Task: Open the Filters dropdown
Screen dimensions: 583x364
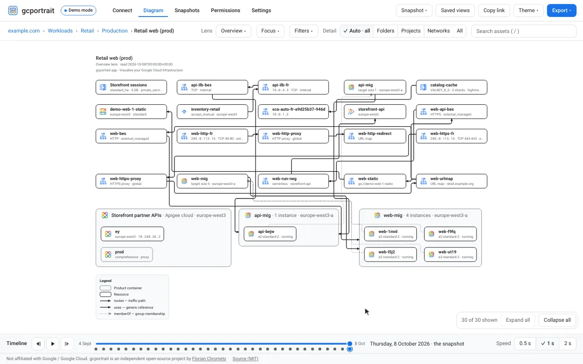Action: click(x=304, y=31)
